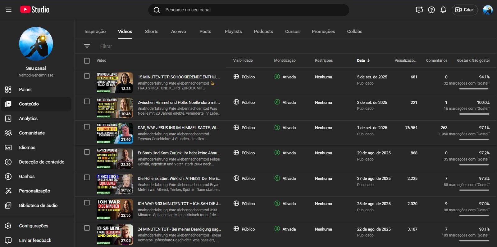Screen dimensions: 497x247
Task: Toggle the select-all videos checkbox
Action: [x=87, y=61]
